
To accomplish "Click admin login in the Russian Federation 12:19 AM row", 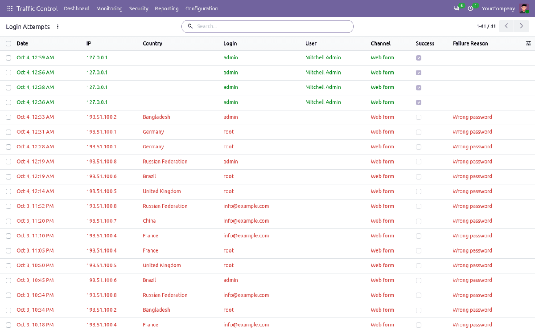I will point(230,162).
